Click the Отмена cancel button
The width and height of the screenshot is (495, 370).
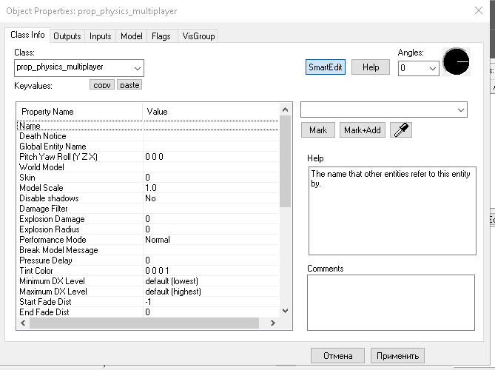coord(338,356)
